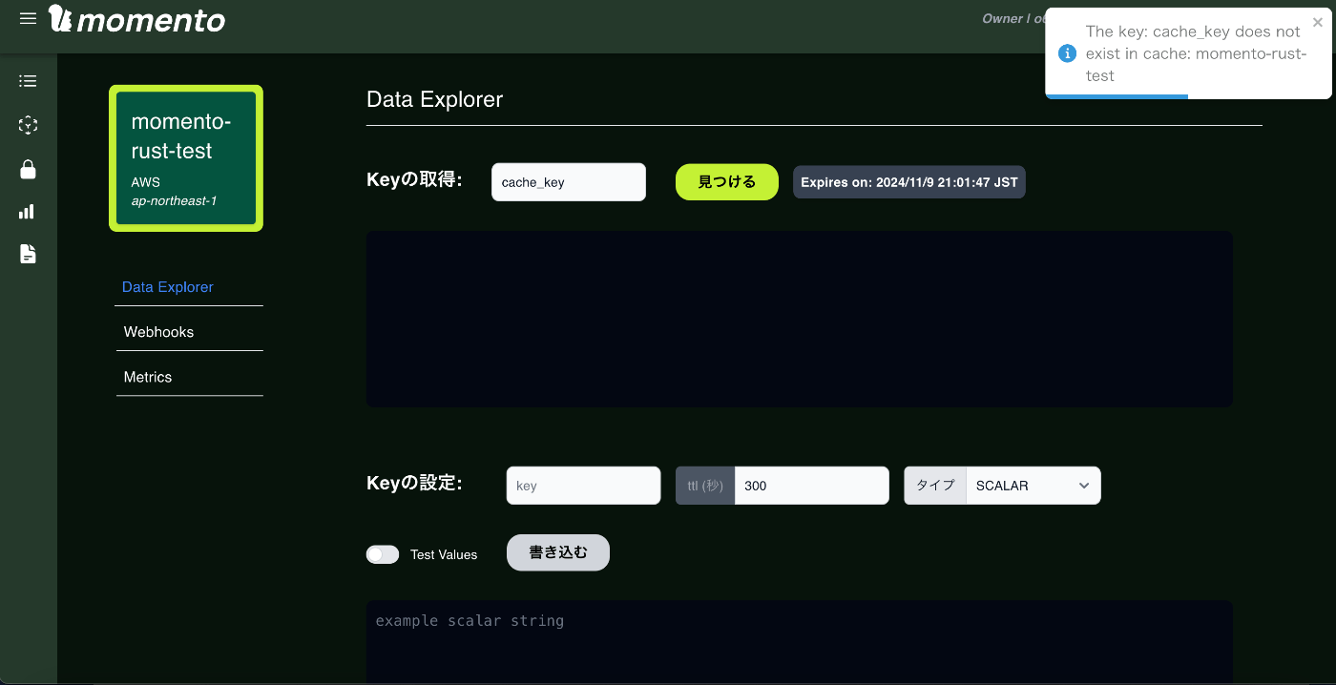Open the document sidebar icon
Screen dimensions: 1336x685
tap(28, 254)
